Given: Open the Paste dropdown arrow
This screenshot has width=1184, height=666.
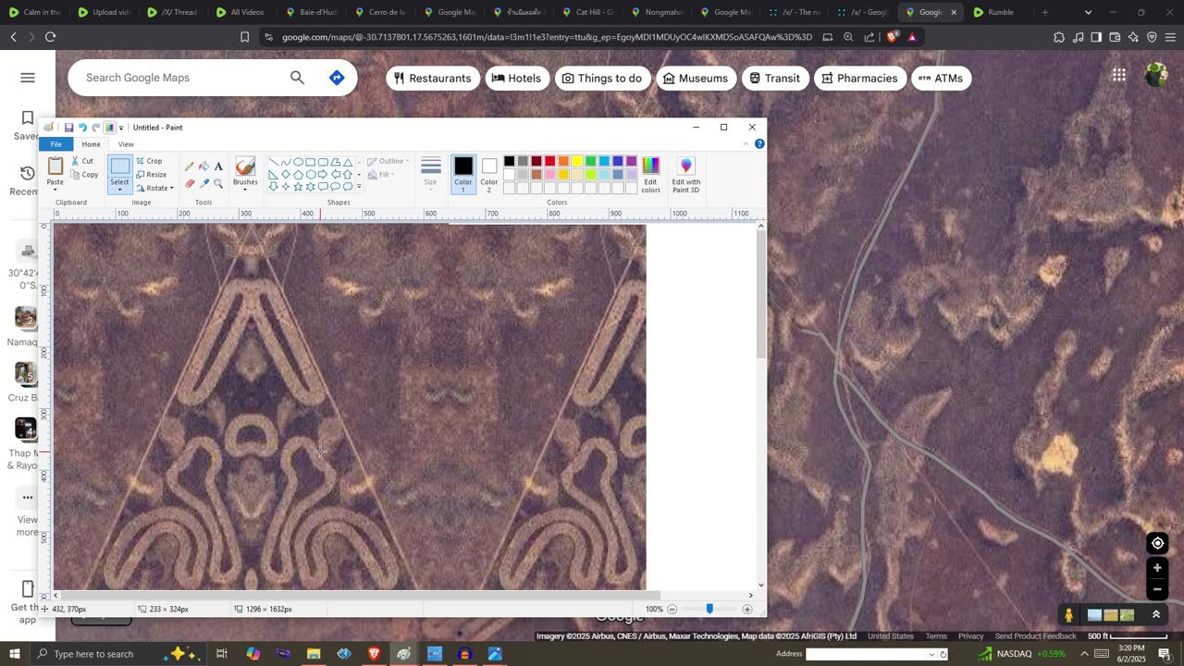Looking at the screenshot, I should coord(55,190).
